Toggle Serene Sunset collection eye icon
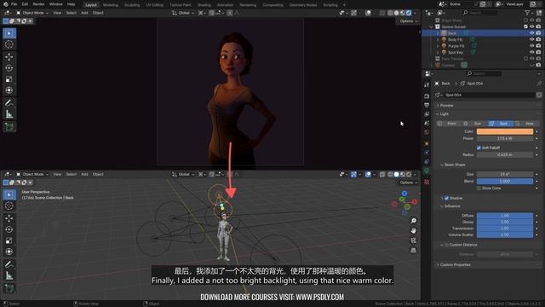Viewport: 545px width, 307px height. coord(531,26)
